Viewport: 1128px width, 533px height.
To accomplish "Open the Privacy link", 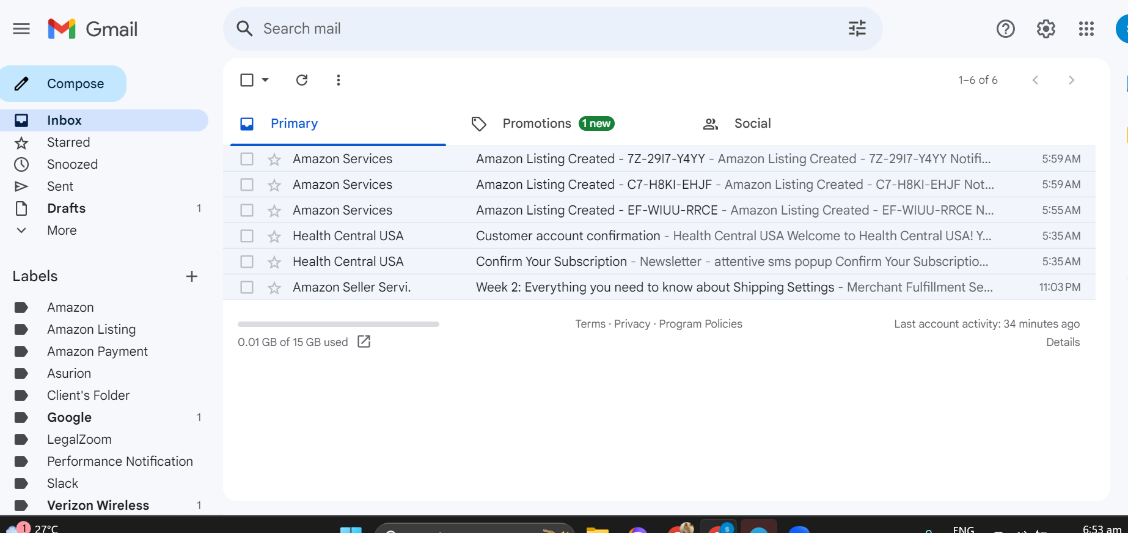I will click(x=632, y=324).
